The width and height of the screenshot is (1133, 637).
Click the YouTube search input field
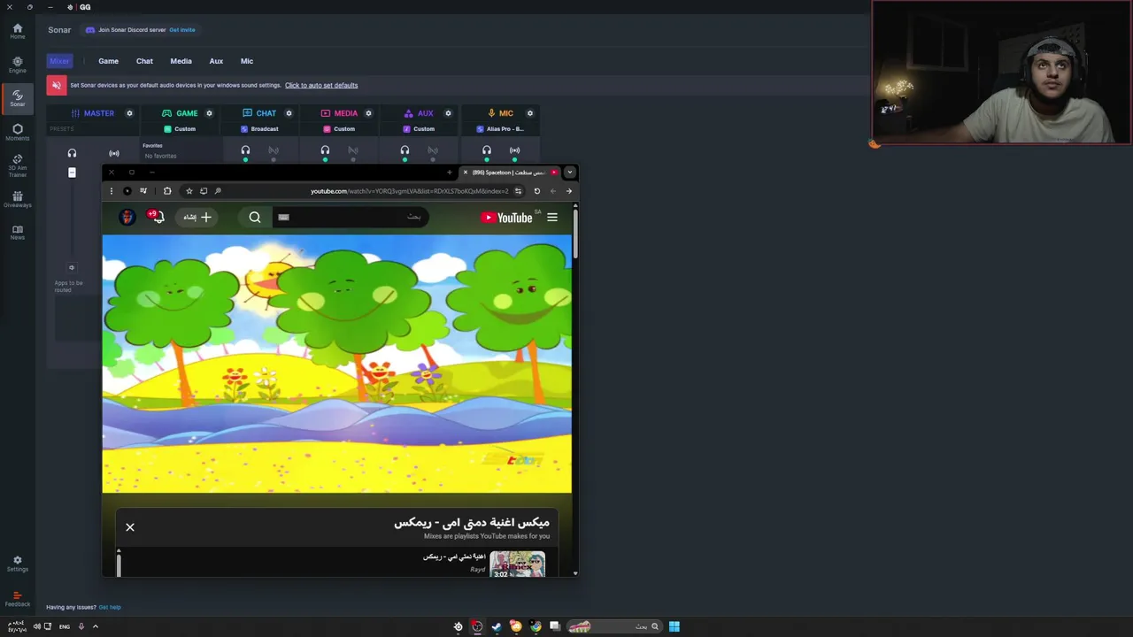pyautogui.click(x=350, y=218)
